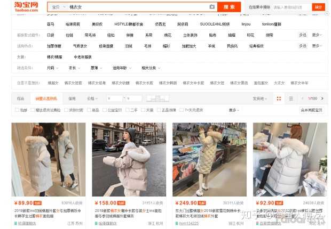Select the 综合 sort tab

coord(20,99)
